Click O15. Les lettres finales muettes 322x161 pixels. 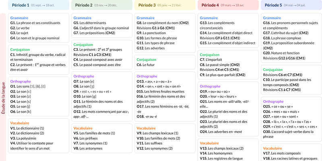pos(161,91)
